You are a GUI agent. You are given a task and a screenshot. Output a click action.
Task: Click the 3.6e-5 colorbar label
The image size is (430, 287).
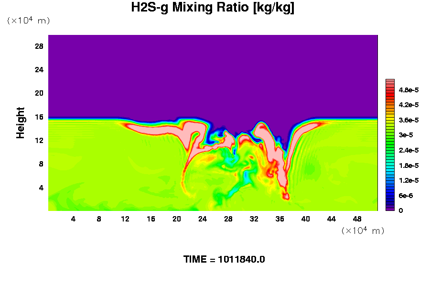point(408,120)
